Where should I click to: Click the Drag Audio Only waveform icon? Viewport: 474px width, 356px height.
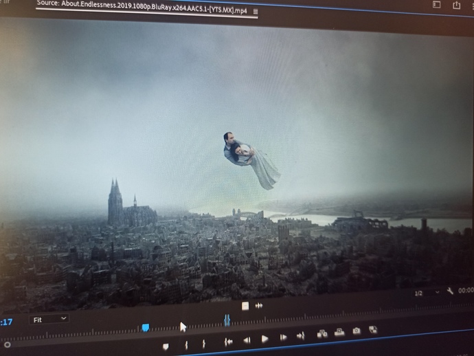259,306
